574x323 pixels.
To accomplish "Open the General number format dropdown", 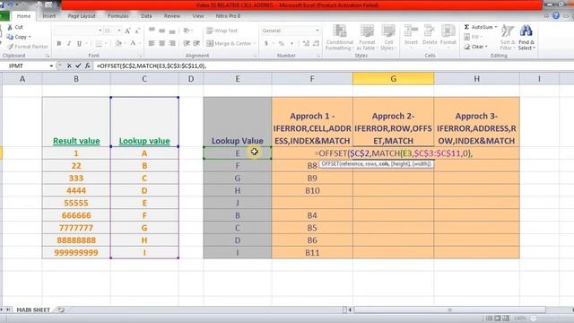I will click(x=317, y=31).
